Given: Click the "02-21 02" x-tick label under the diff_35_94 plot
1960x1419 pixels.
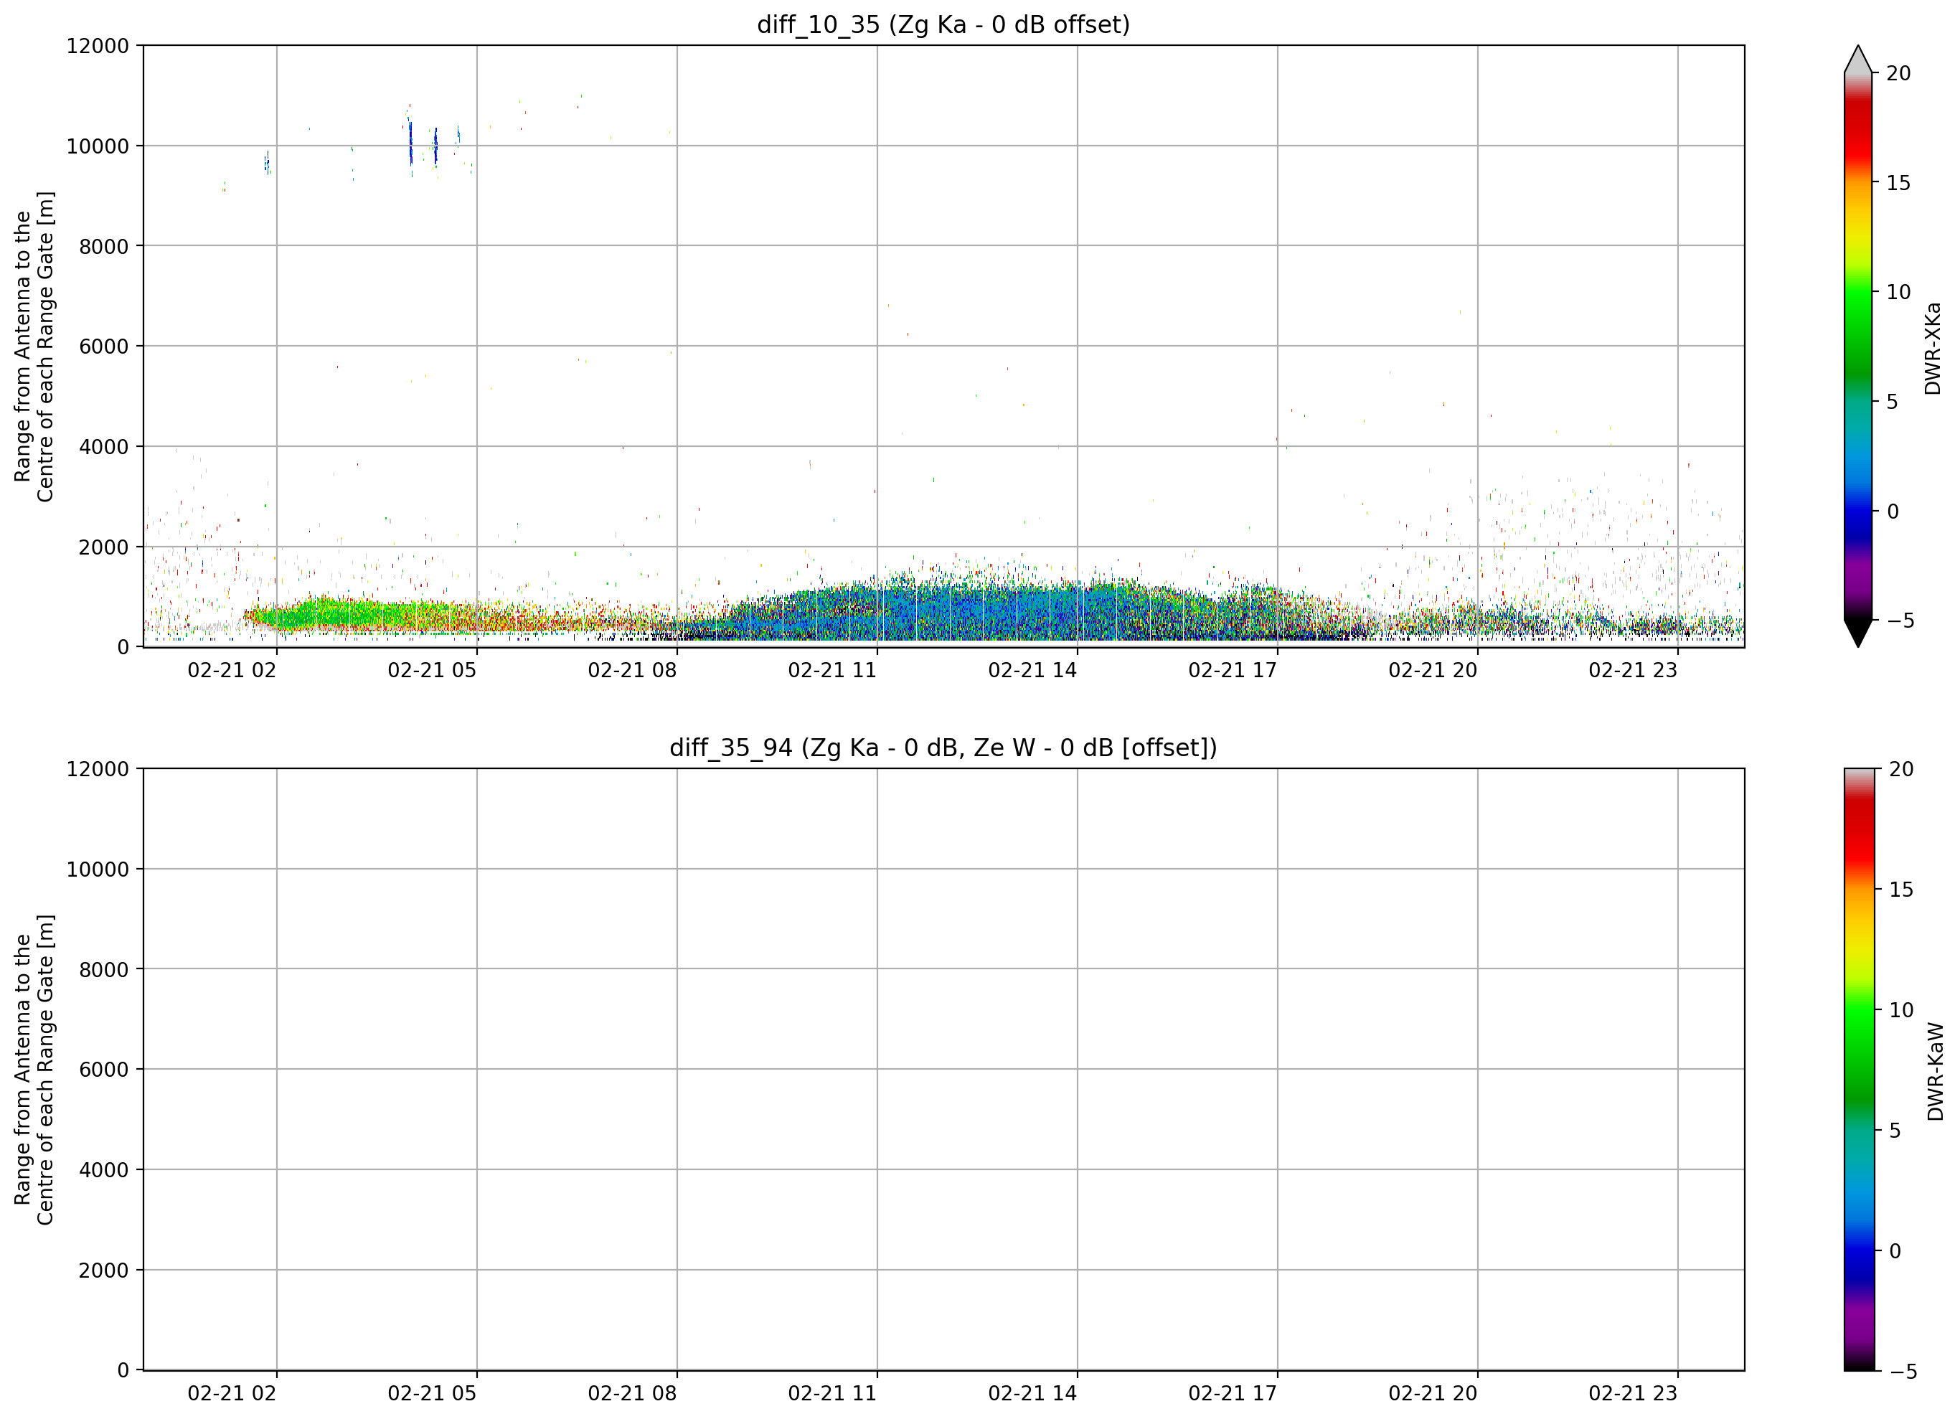Looking at the screenshot, I should click(232, 1394).
